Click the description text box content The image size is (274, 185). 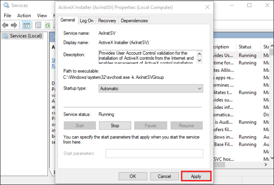click(147, 57)
